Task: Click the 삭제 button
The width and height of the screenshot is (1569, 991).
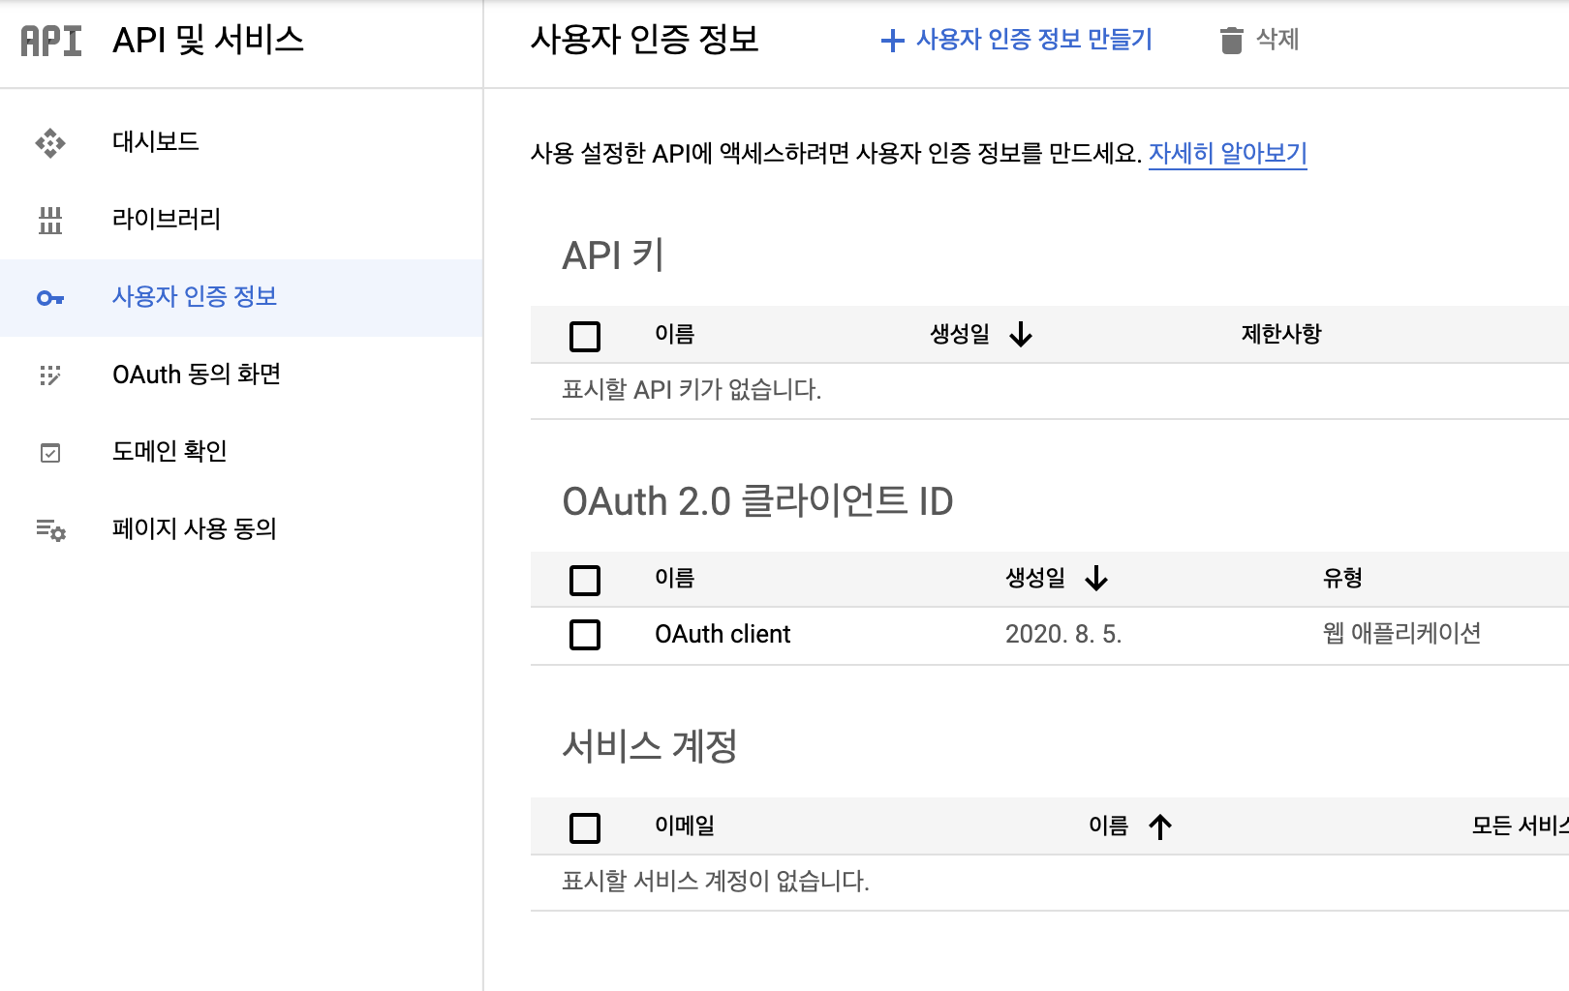Action: tap(1259, 41)
